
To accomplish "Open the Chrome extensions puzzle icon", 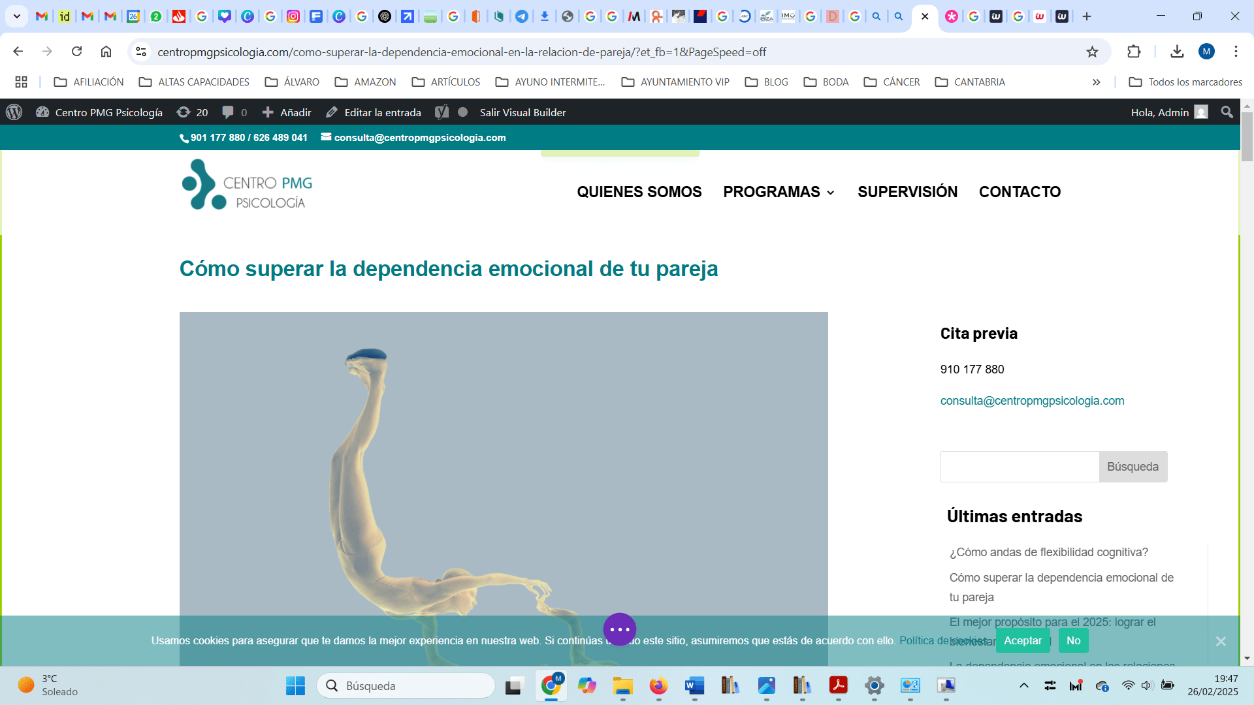I will tap(1134, 52).
